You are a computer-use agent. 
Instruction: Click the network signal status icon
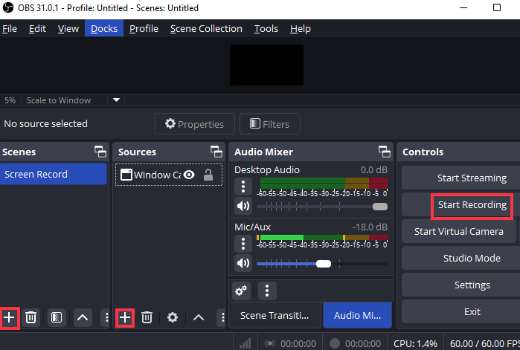pyautogui.click(x=245, y=343)
